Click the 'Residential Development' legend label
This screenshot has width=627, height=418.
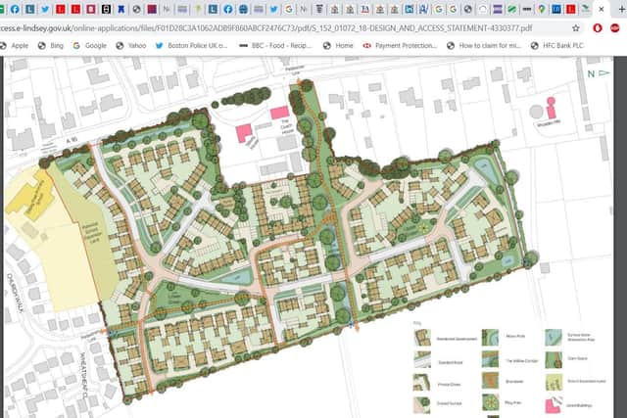457,339
